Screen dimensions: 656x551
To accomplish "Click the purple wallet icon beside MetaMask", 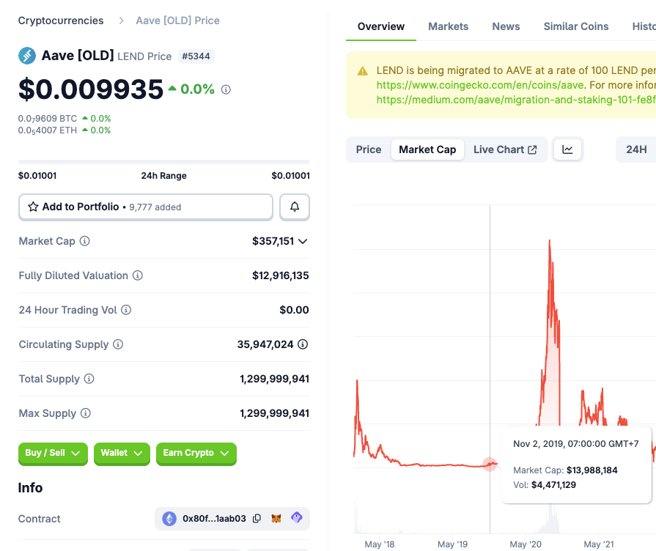I will tap(297, 518).
